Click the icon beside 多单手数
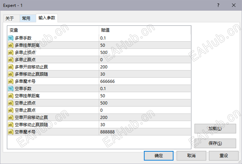 (x=11, y=38)
